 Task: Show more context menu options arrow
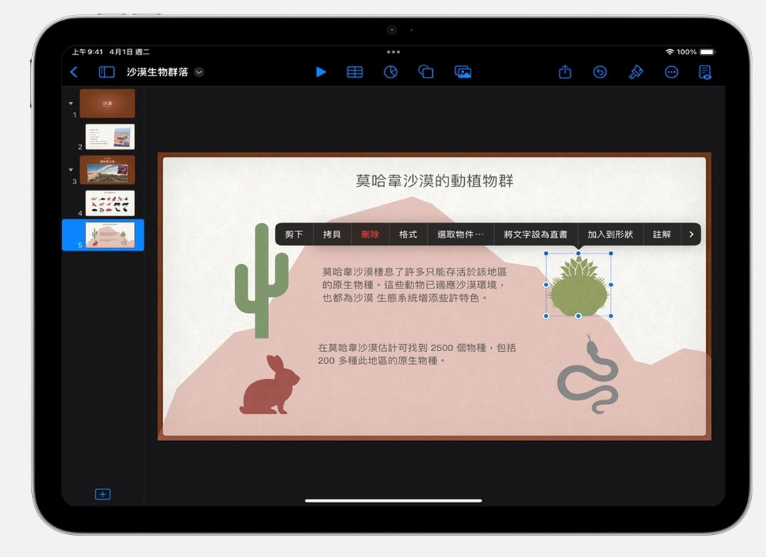(691, 234)
